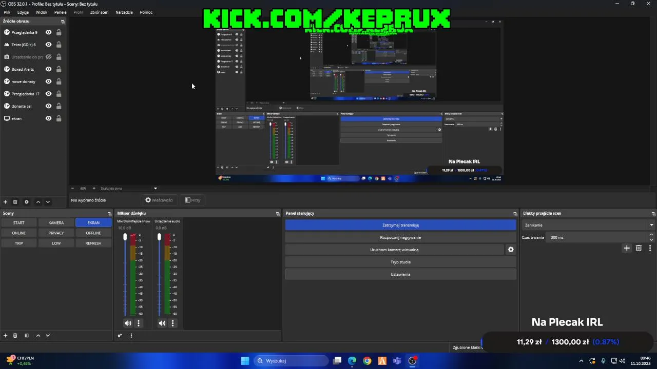
Task: Switch to the OFFLINE scene
Action: [93, 233]
